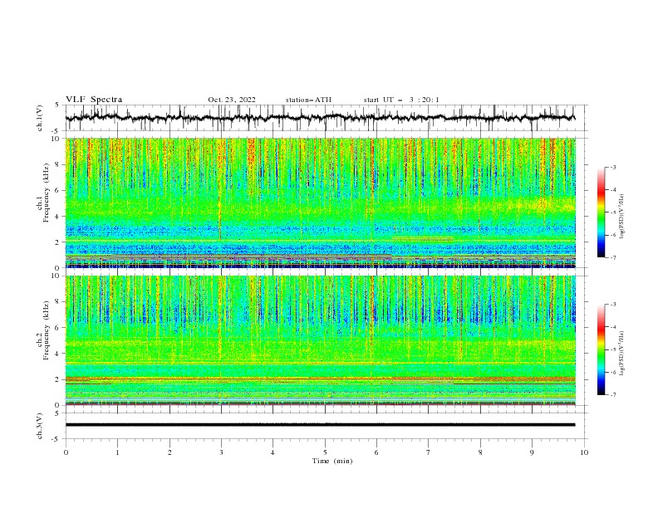Image resolution: width=658 pixels, height=508 pixels.
Task: Click the "-3" tick on ch.2 colorbar
Action: click(612, 305)
